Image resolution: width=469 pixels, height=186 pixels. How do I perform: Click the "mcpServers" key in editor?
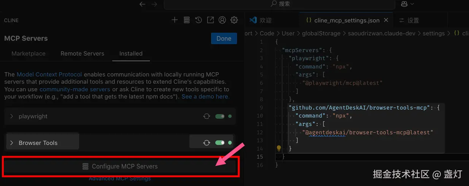tap(304, 50)
